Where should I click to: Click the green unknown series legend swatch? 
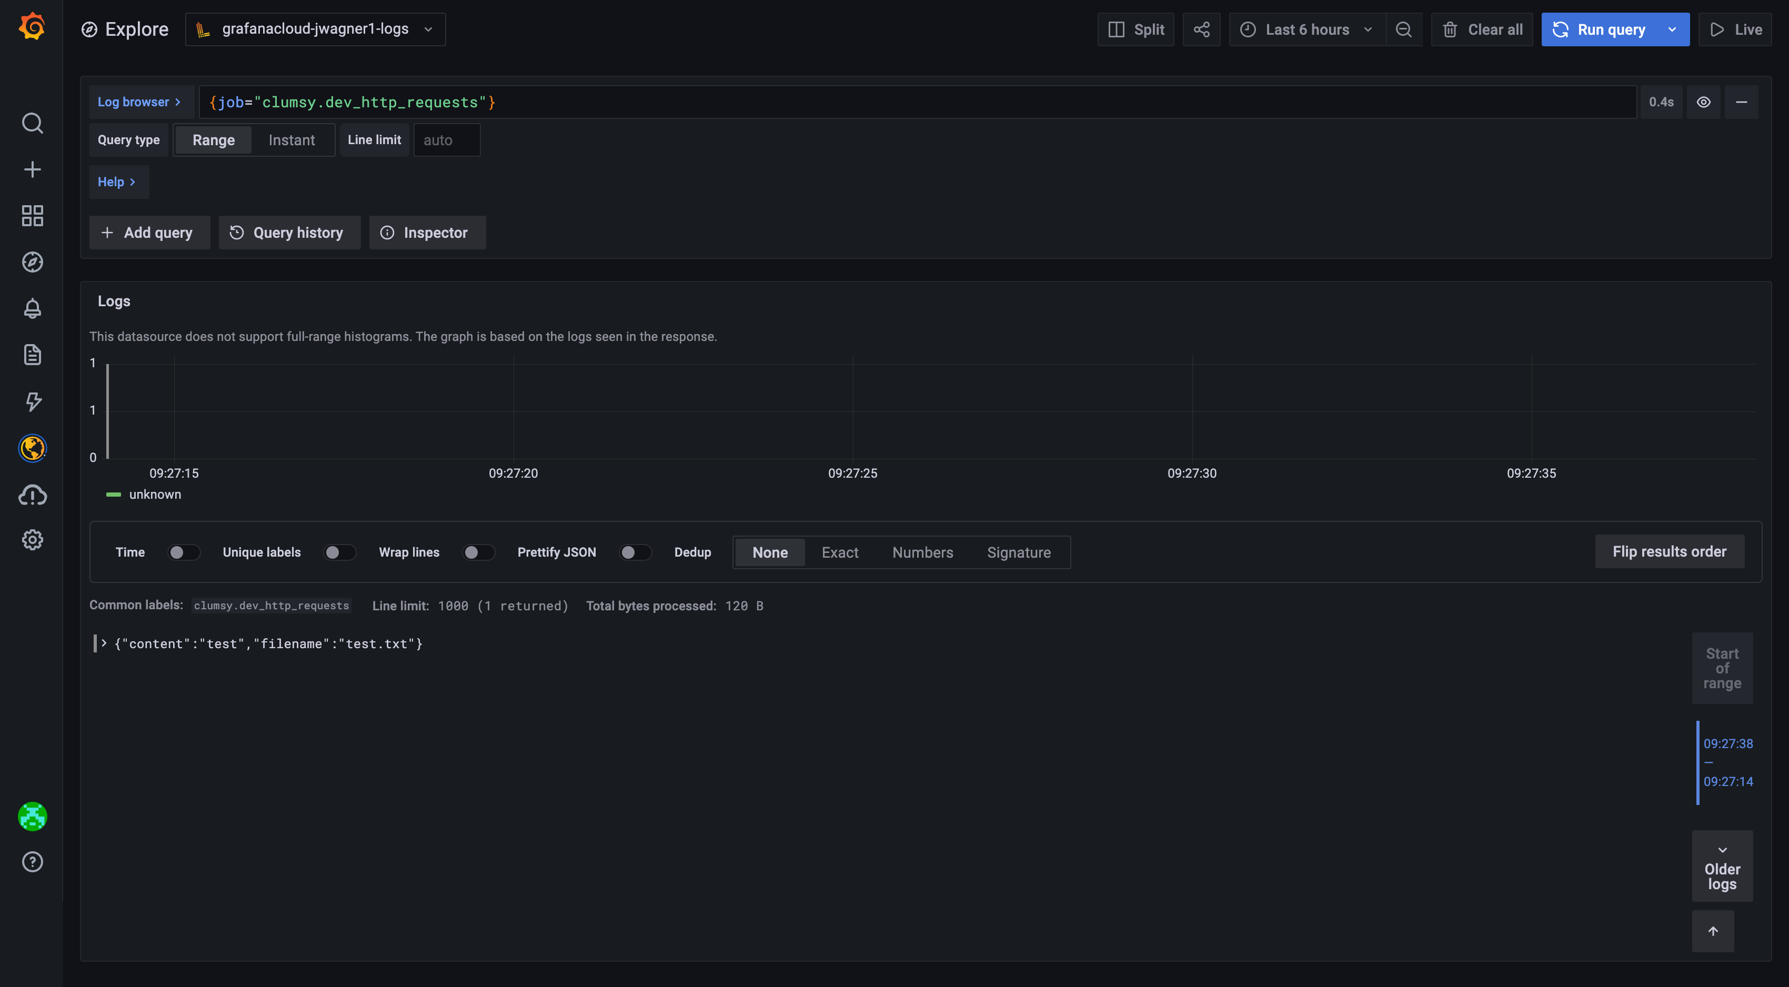pyautogui.click(x=113, y=495)
